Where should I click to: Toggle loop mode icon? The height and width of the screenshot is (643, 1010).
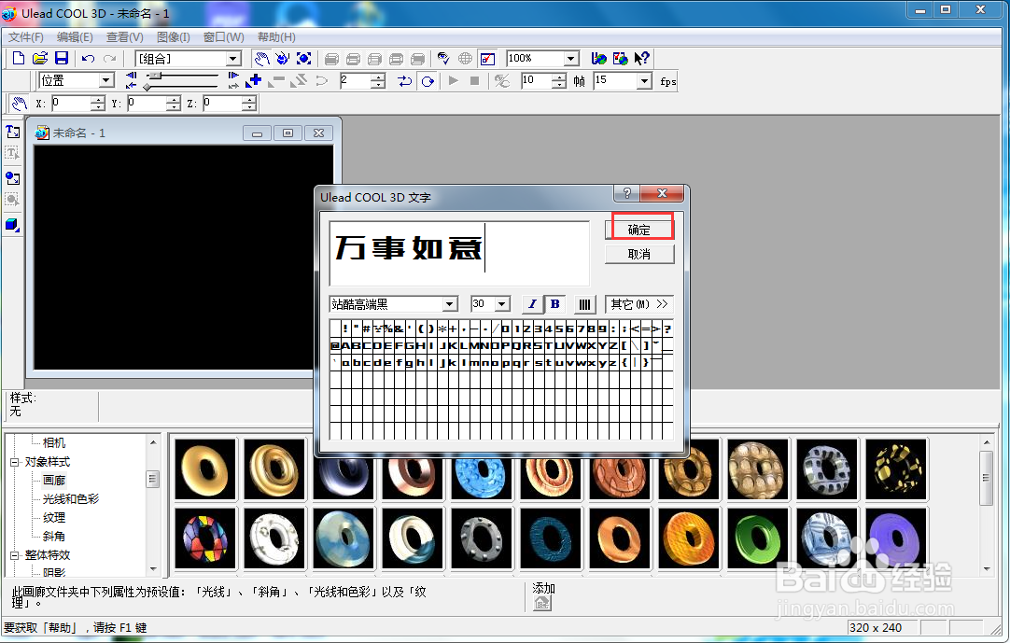(428, 81)
